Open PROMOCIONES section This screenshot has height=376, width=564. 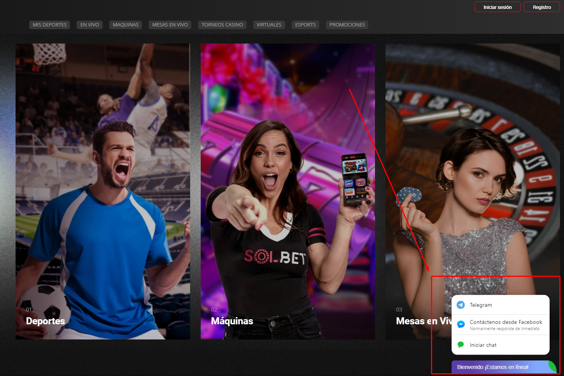click(x=347, y=25)
